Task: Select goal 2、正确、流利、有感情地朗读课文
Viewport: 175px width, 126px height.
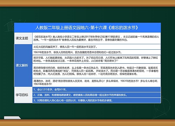Action: click(97, 95)
